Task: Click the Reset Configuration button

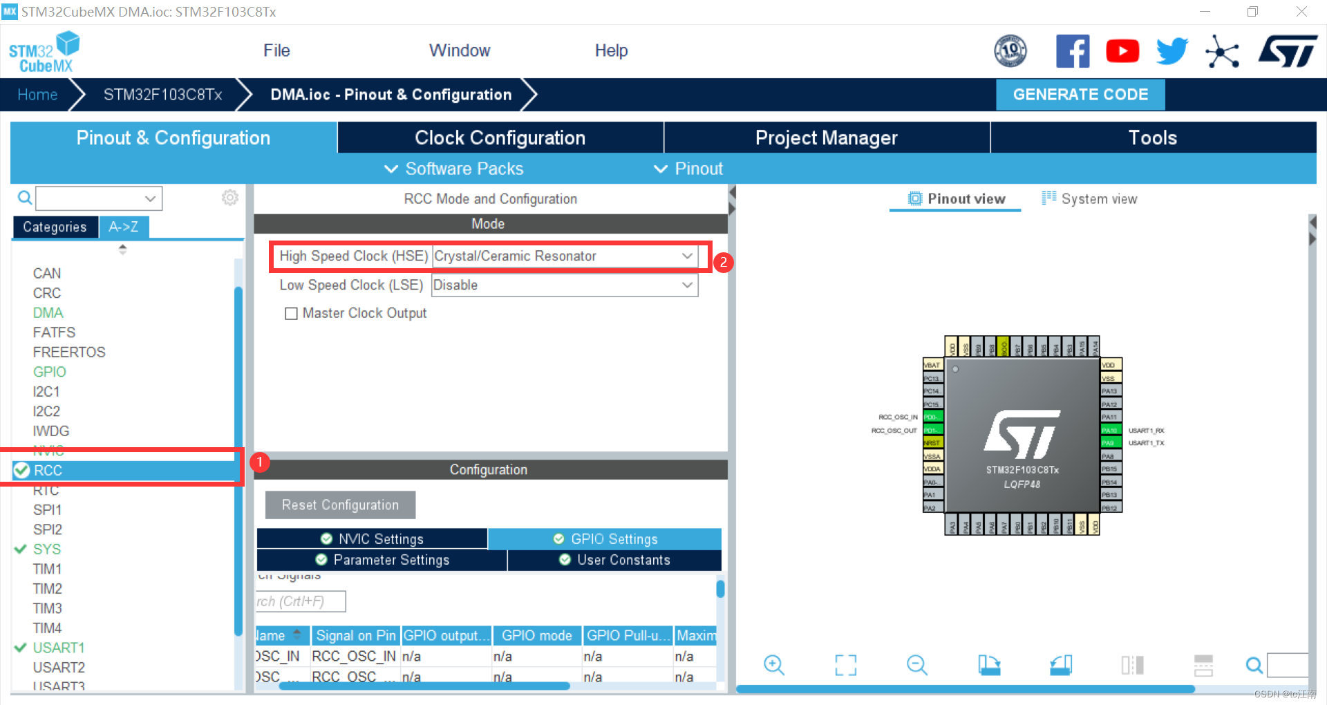Action: [x=340, y=505]
